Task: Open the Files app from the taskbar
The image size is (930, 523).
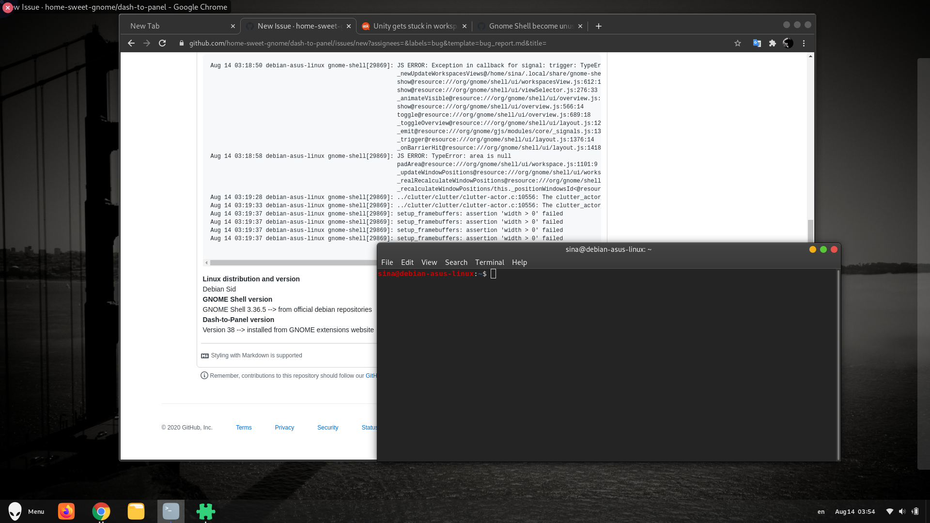Action: tap(136, 511)
